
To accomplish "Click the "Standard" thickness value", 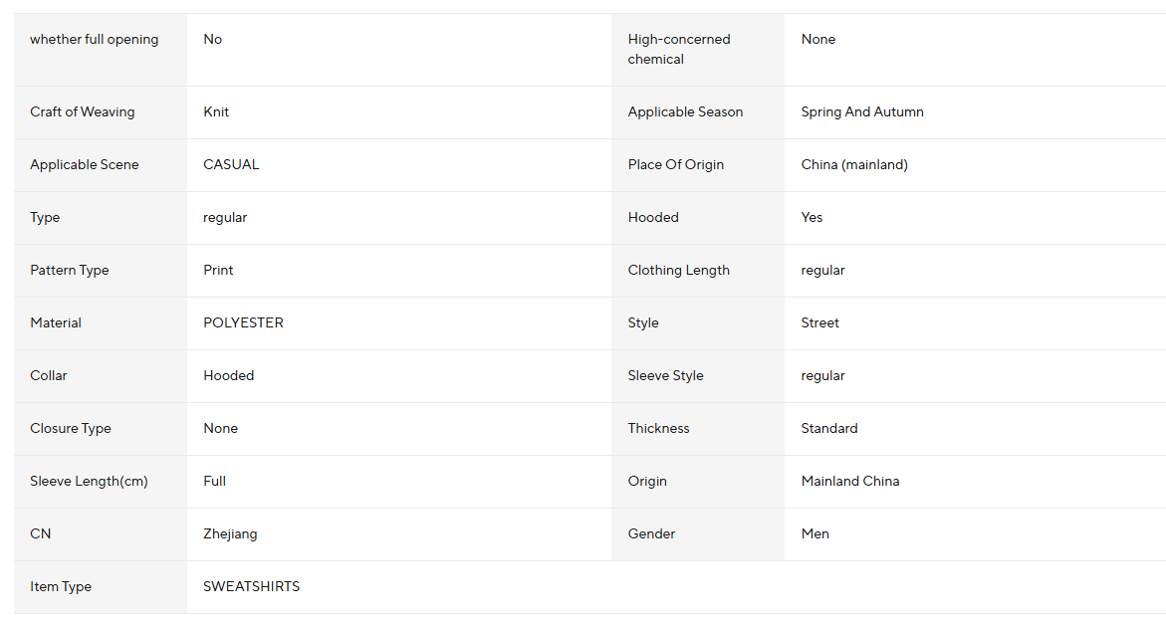I will (x=828, y=429).
